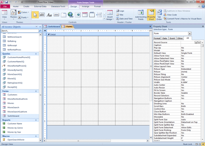Image resolution: width=205 pixels, height=146 pixels.
Task: Insert a Title in the header
Action: tap(120, 15)
